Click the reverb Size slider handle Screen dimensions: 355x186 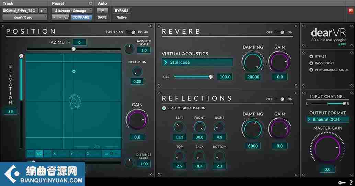coord(210,77)
